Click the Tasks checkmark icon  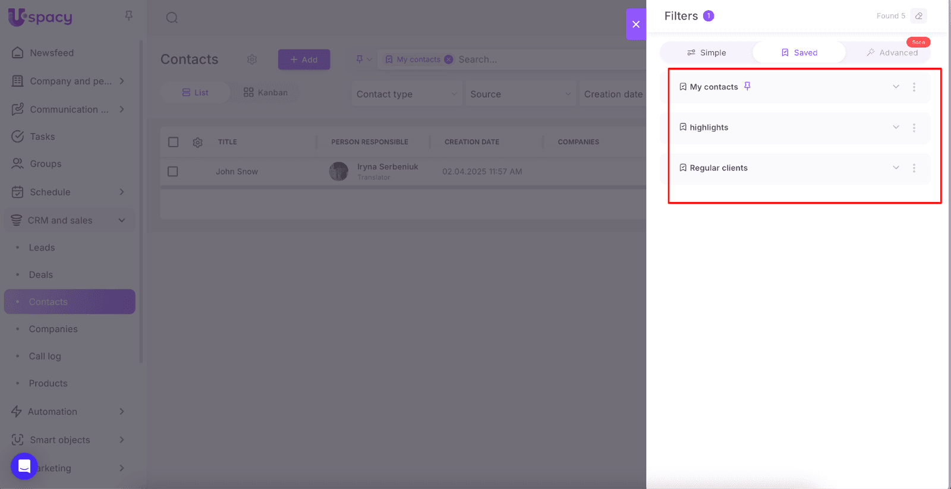18,136
